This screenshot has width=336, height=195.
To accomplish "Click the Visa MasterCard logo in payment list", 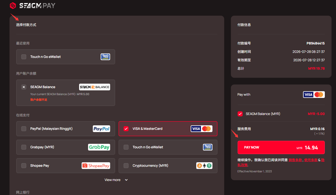I will (202, 129).
